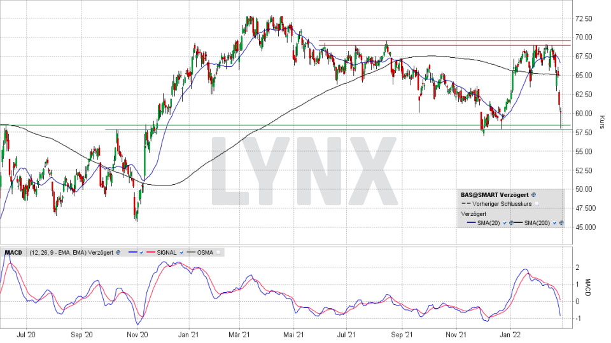Click the 57.50 price axis label

click(584, 133)
